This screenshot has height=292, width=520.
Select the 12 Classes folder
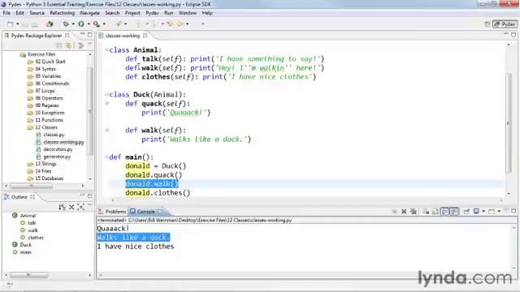[x=46, y=127]
